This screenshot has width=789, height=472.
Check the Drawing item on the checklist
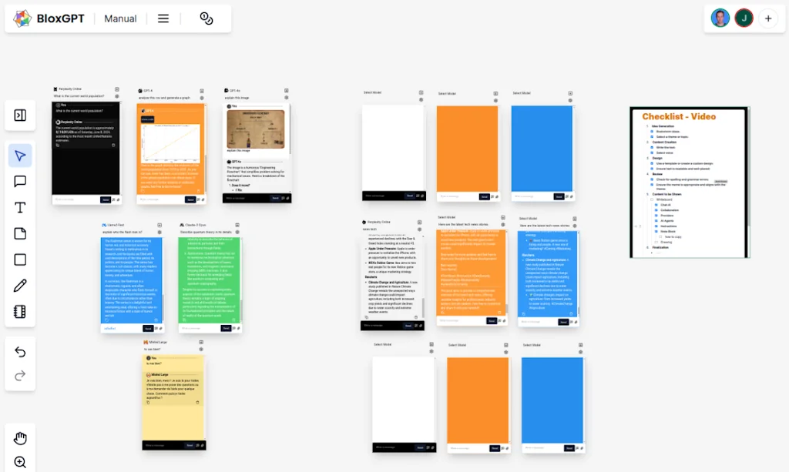tap(656, 242)
